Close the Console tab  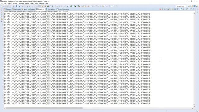(44, 9)
